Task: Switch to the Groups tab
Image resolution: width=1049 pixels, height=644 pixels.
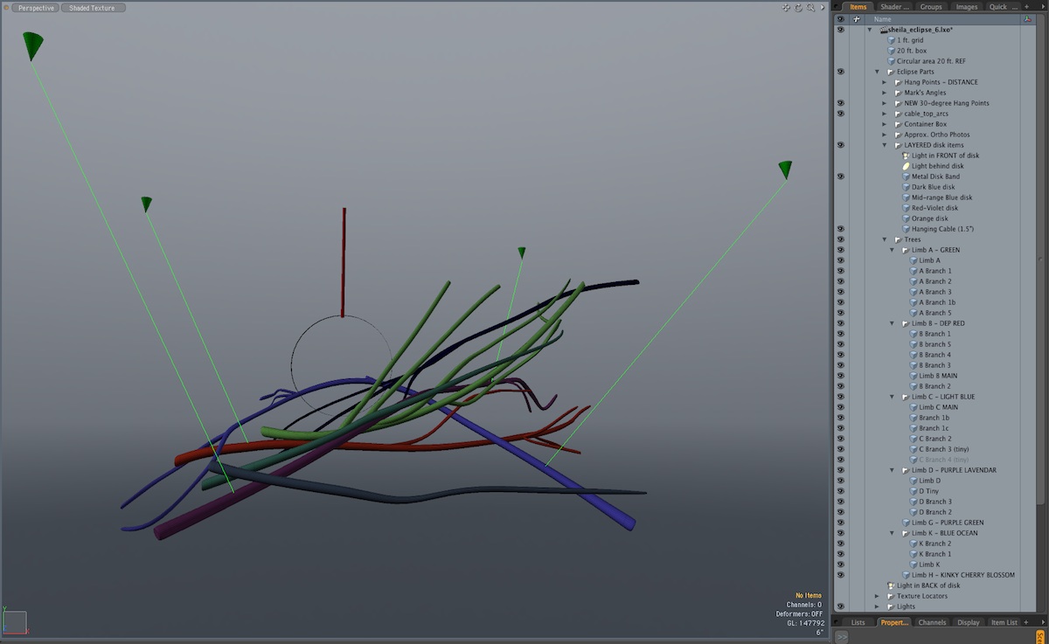Action: coord(931,7)
